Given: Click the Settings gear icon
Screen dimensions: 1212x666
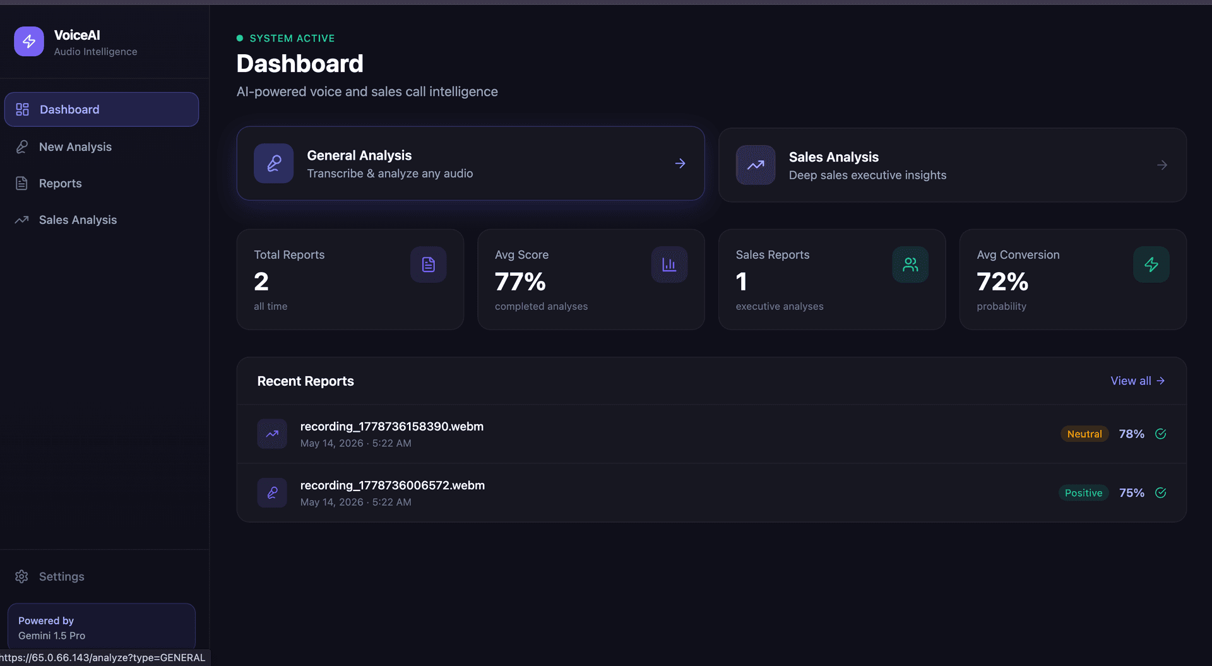Looking at the screenshot, I should (x=22, y=576).
